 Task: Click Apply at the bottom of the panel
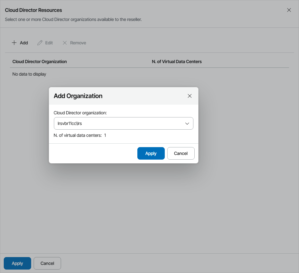point(17,263)
